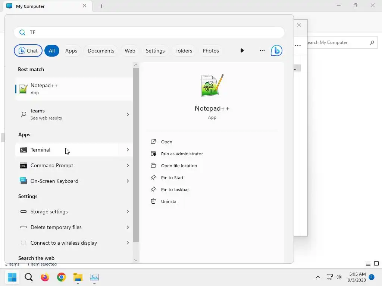Switch to the Apps filter
Image resolution: width=382 pixels, height=286 pixels.
[x=71, y=51]
